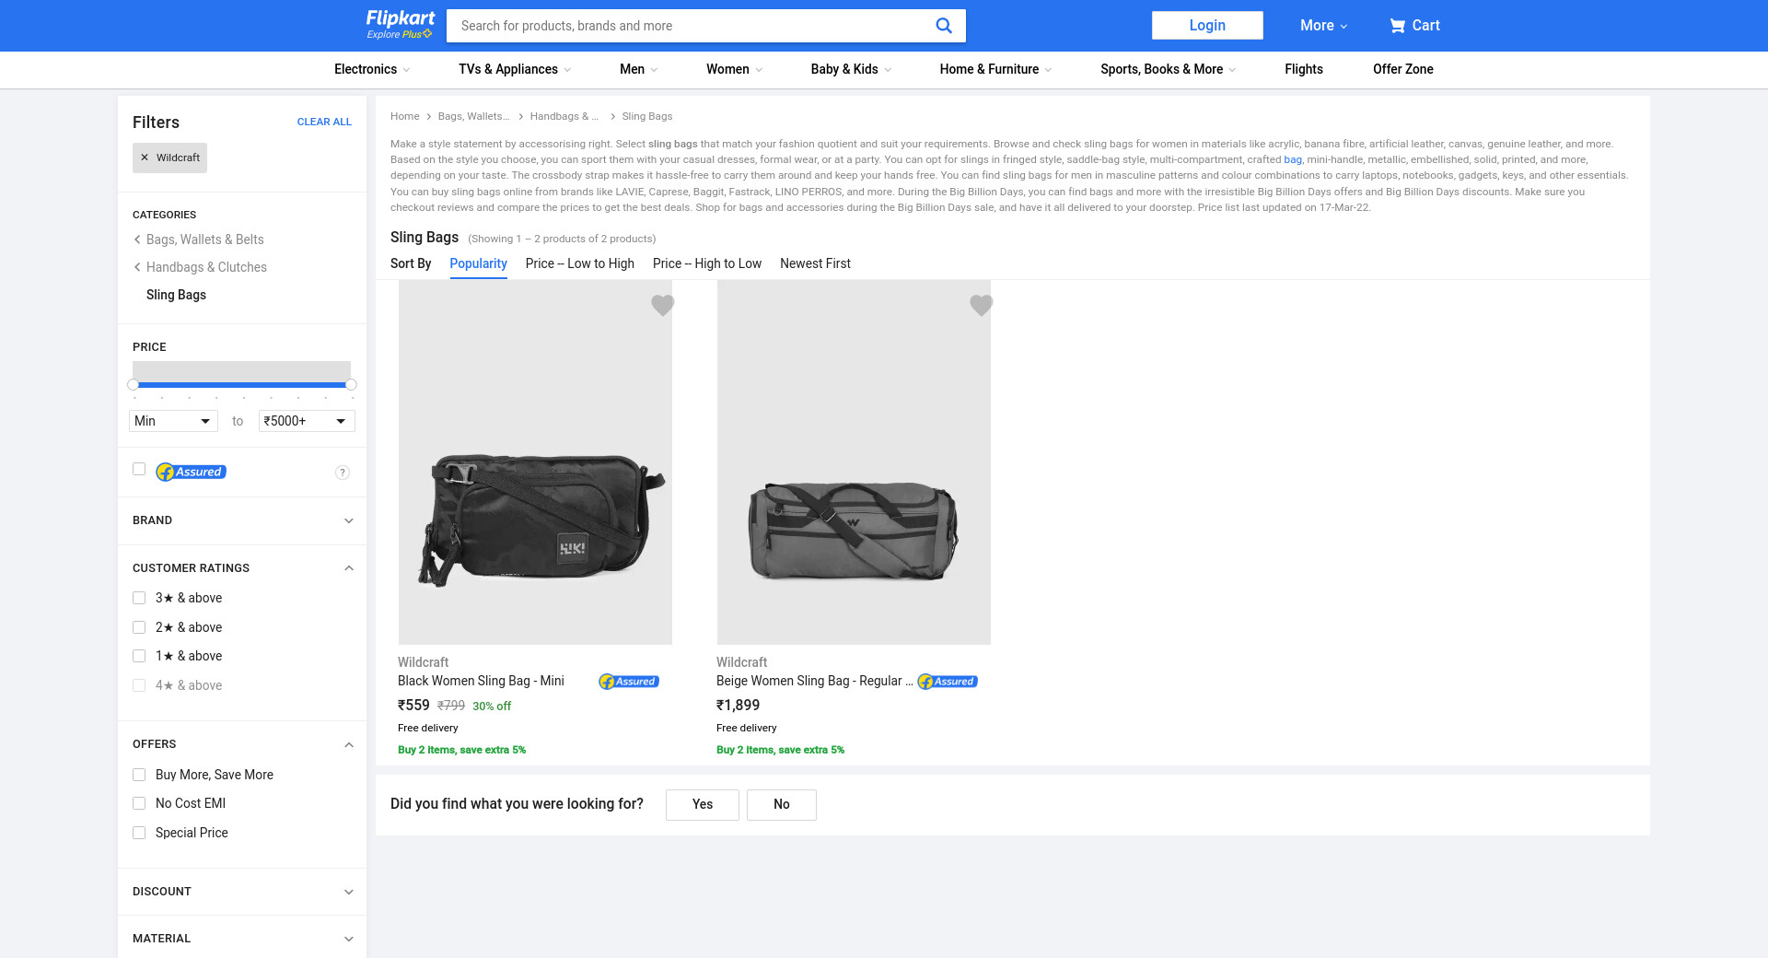Open the maximum price ₹5000+ dropdown
Viewport: 1768px width, 958px height.
306,421
